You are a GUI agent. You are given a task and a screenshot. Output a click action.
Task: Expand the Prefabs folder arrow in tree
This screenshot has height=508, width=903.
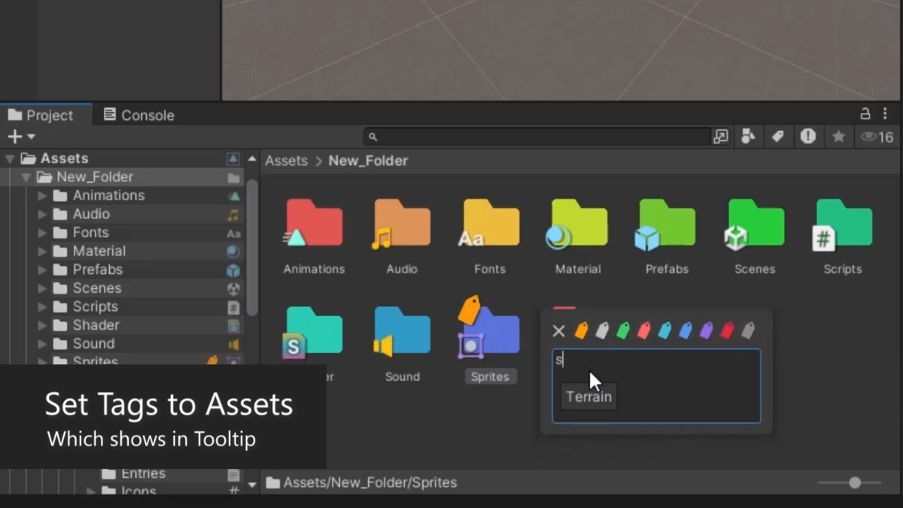(42, 269)
